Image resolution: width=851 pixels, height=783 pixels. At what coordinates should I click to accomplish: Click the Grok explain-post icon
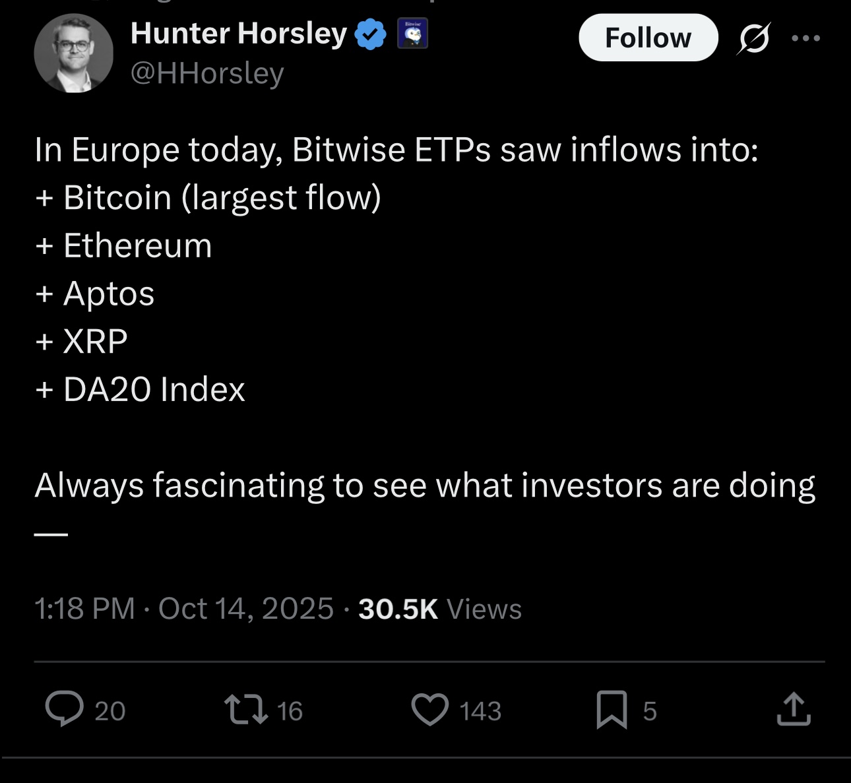click(x=753, y=38)
